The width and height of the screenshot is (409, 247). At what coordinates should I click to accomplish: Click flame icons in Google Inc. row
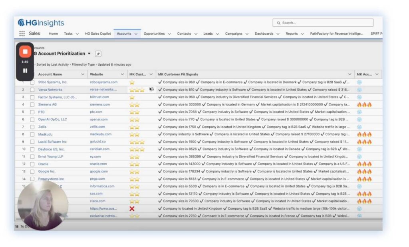(x=364, y=172)
